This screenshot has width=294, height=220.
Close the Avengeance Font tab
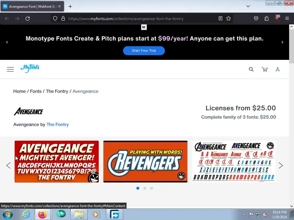(x=59, y=6)
